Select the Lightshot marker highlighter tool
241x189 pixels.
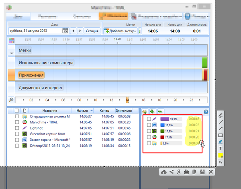pyautogui.click(x=221, y=142)
